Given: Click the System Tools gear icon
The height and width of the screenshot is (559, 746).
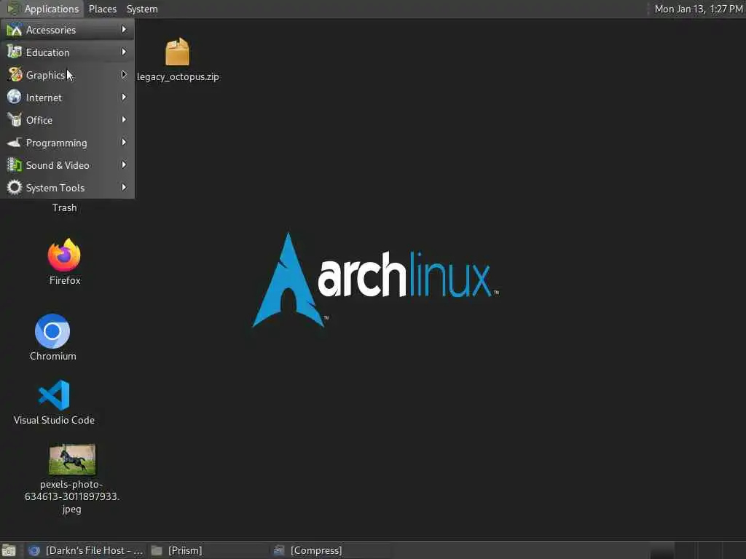Looking at the screenshot, I should (x=15, y=188).
